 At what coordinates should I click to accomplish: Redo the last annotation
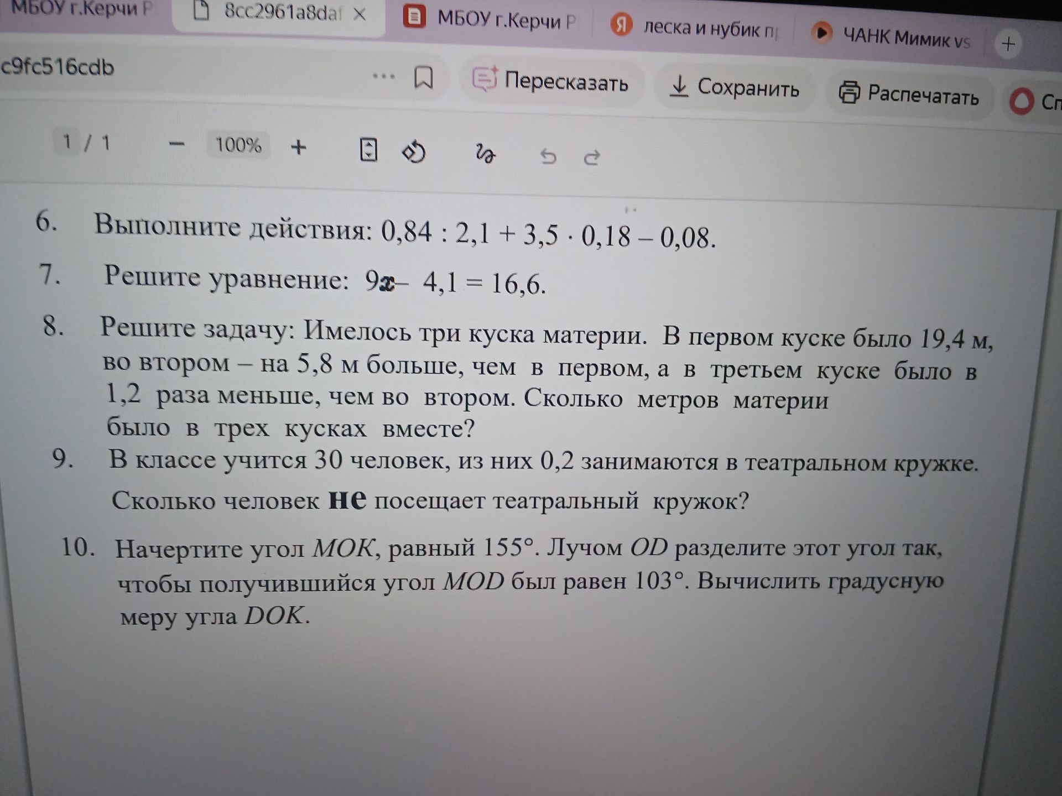tap(592, 158)
